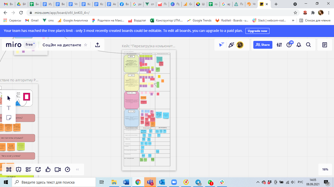Click the Windows taskbar search box
The width and height of the screenshot is (334, 187).
[x=54, y=182]
